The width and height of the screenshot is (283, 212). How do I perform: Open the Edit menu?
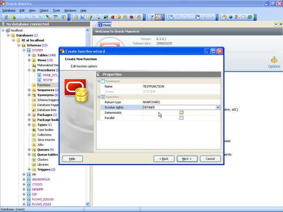(x=22, y=11)
